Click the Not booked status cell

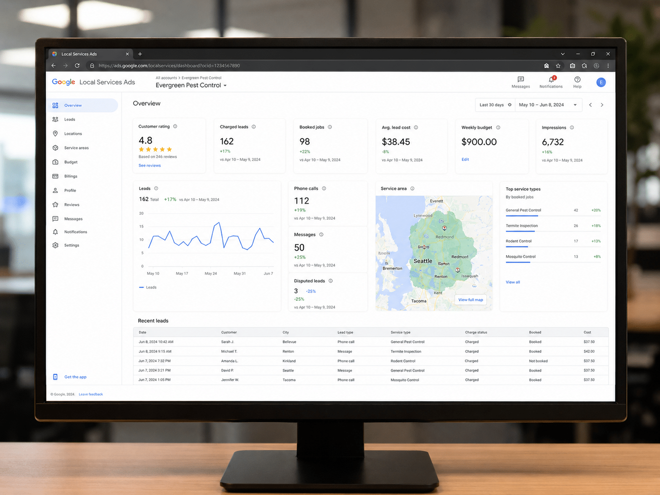538,361
